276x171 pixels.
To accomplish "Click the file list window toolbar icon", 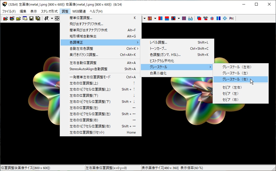I will click(x=25, y=18).
